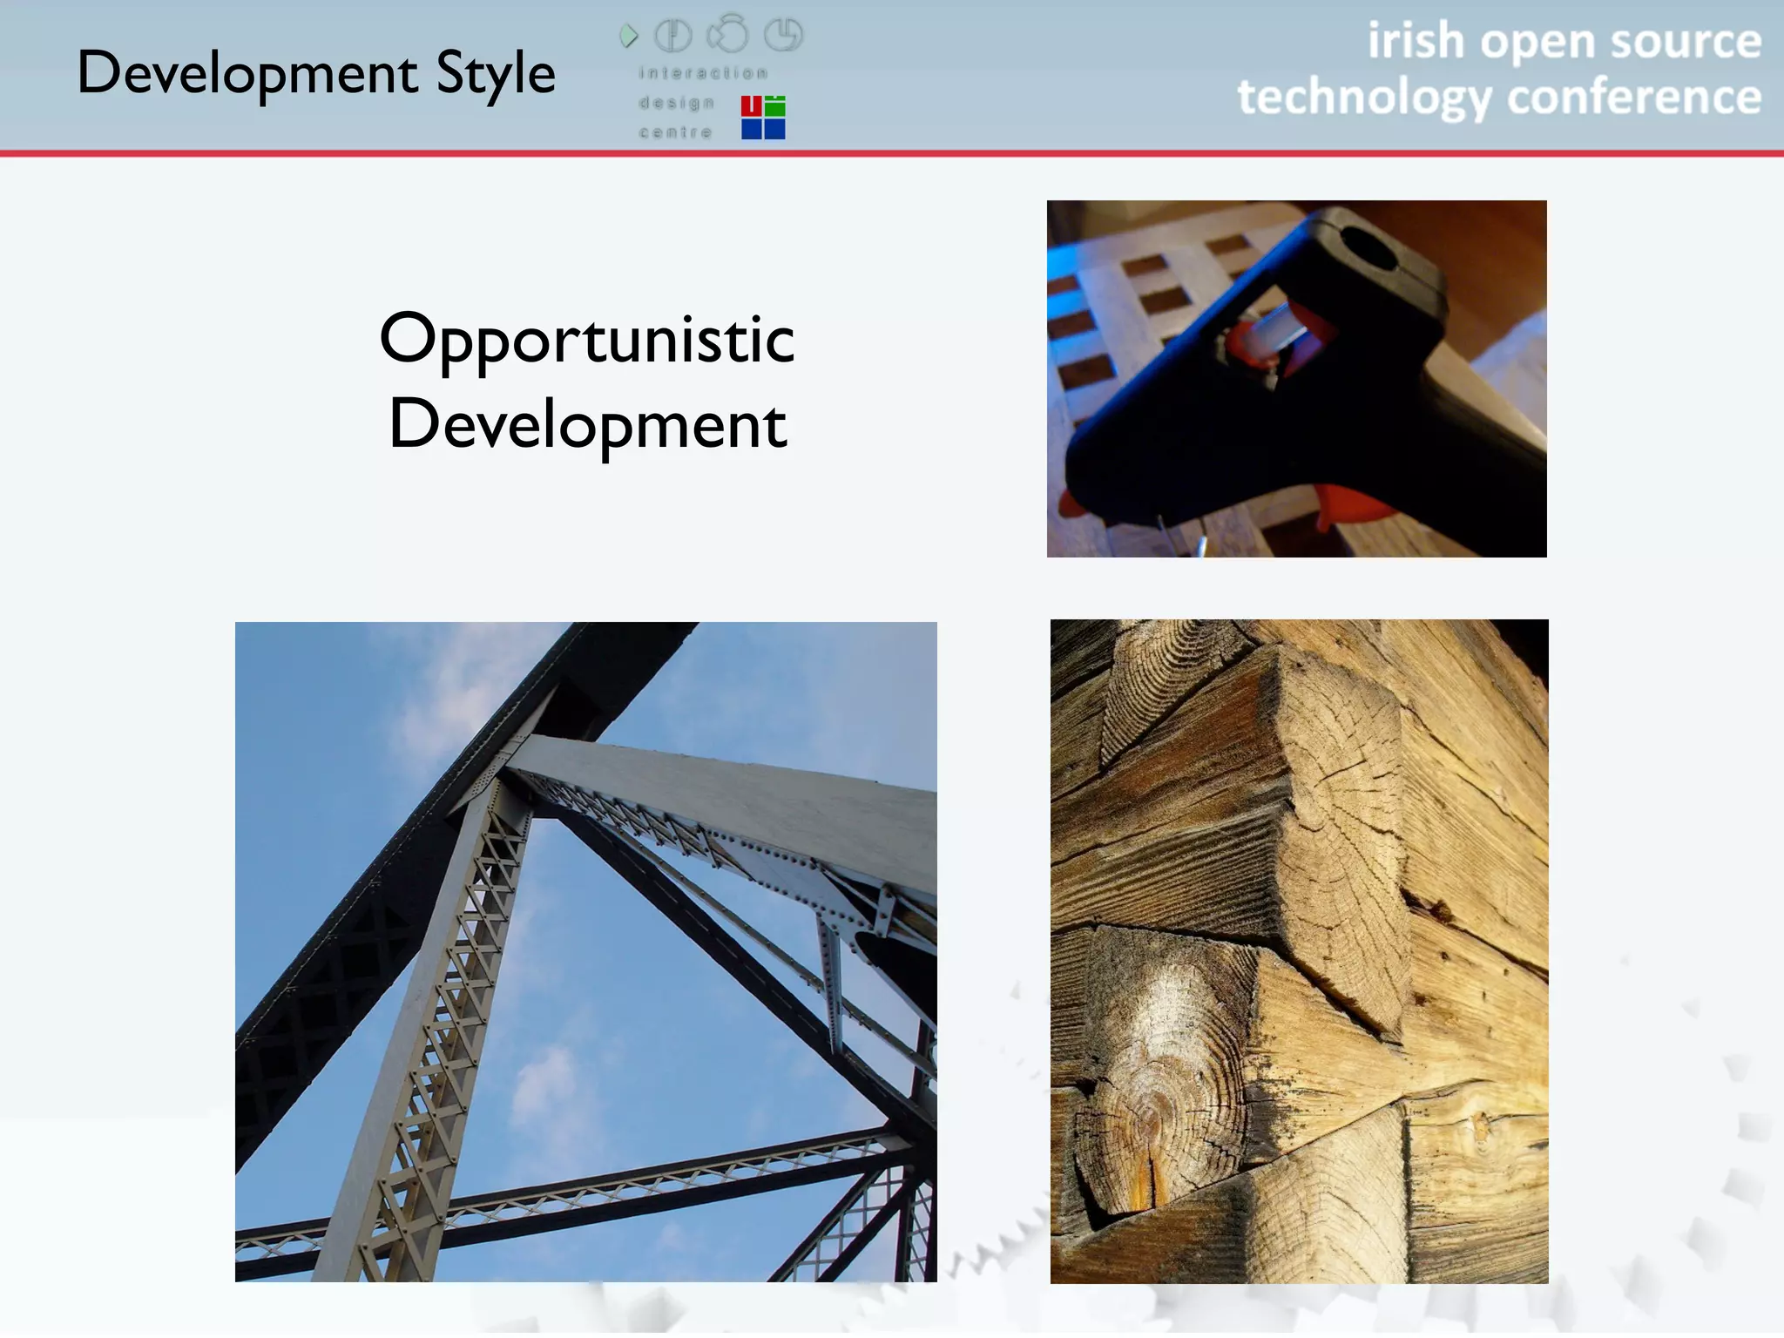Click the word 'design' in the logo

pos(676,103)
